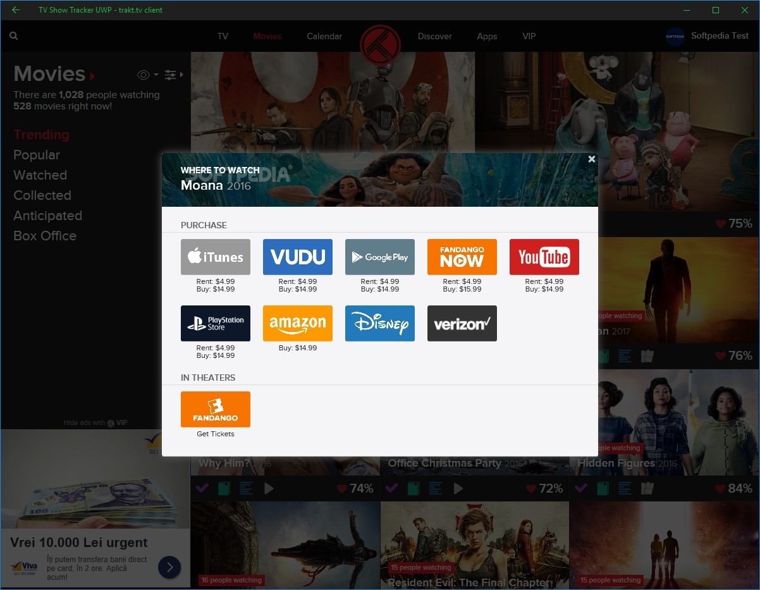Open the Box Office list
Image resolution: width=760 pixels, height=590 pixels.
pyautogui.click(x=45, y=236)
